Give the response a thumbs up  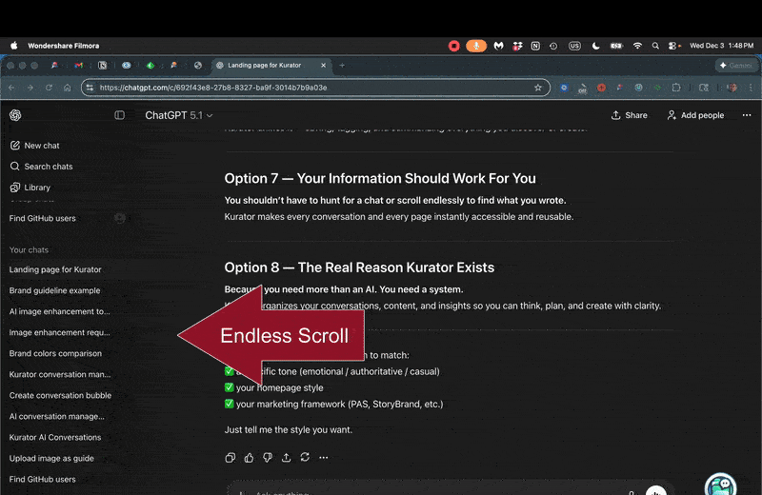pyautogui.click(x=249, y=457)
